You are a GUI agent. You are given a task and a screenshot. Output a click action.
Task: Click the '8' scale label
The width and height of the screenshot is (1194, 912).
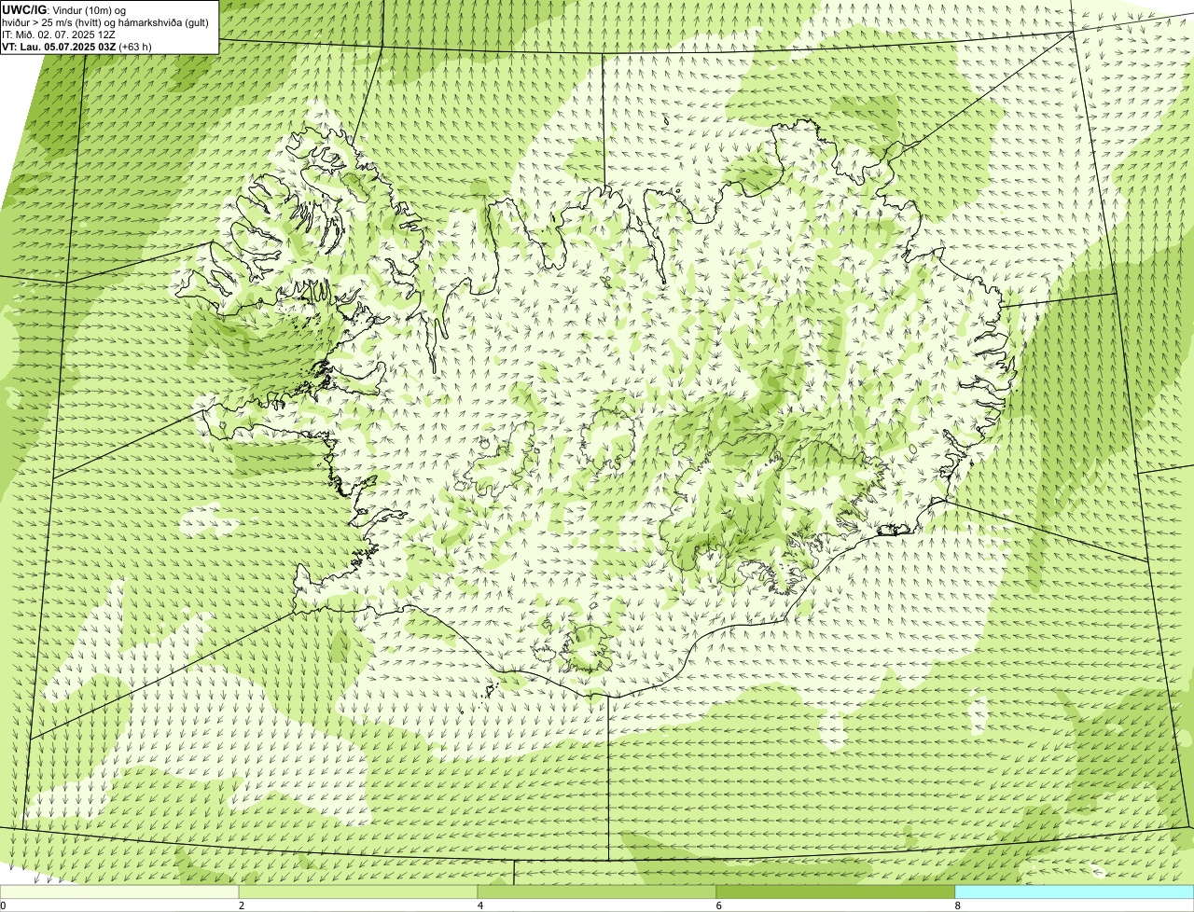(958, 905)
